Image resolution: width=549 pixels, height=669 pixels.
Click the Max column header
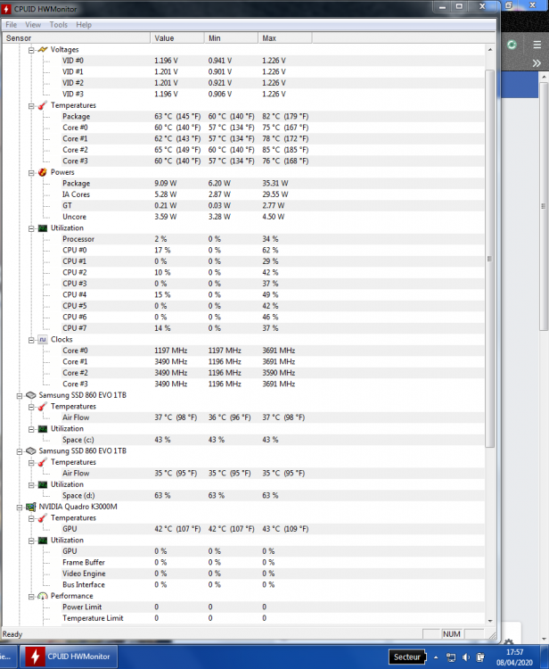coord(285,38)
